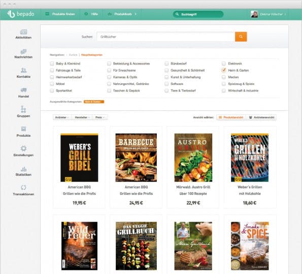Click the 19,95 € price
This screenshot has height=274, width=302.
click(79, 203)
